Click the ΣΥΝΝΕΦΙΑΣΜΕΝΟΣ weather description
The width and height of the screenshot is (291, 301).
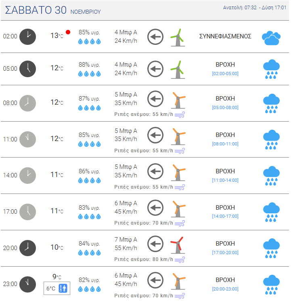tap(225, 36)
